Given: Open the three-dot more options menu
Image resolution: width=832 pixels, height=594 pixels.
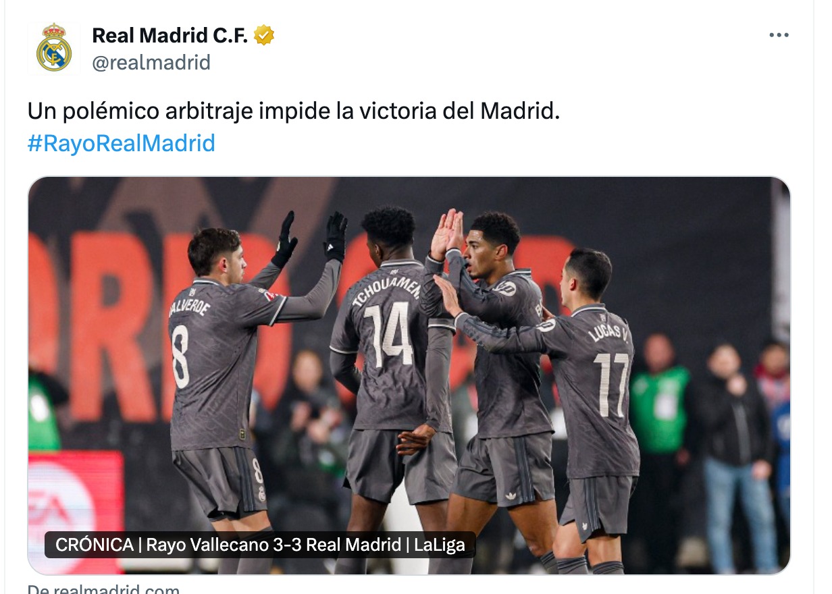Looking at the screenshot, I should (x=779, y=35).
